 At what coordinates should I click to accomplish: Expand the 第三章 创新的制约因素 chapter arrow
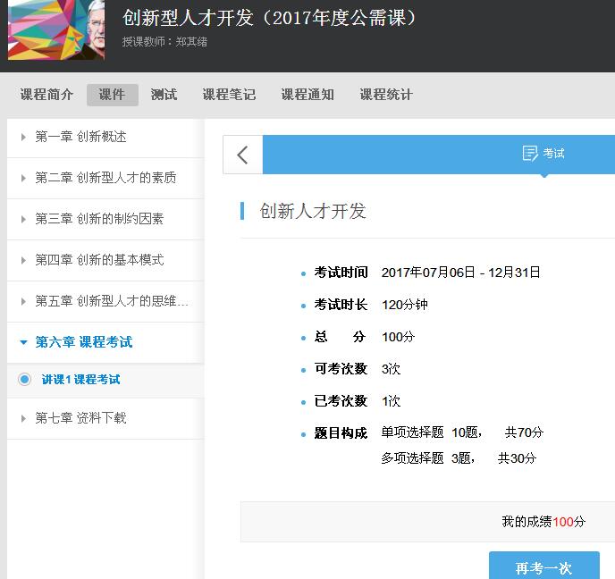pos(23,219)
